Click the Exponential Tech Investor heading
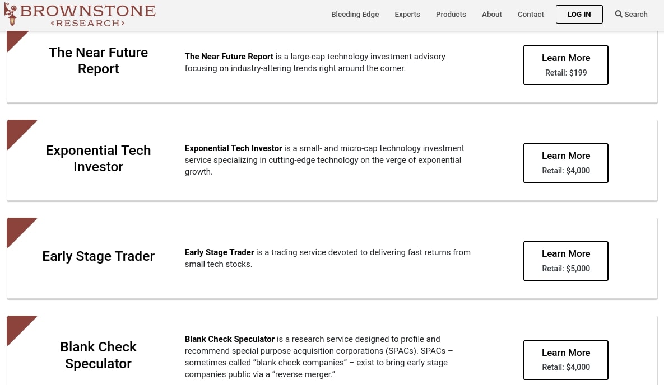 [x=99, y=158]
